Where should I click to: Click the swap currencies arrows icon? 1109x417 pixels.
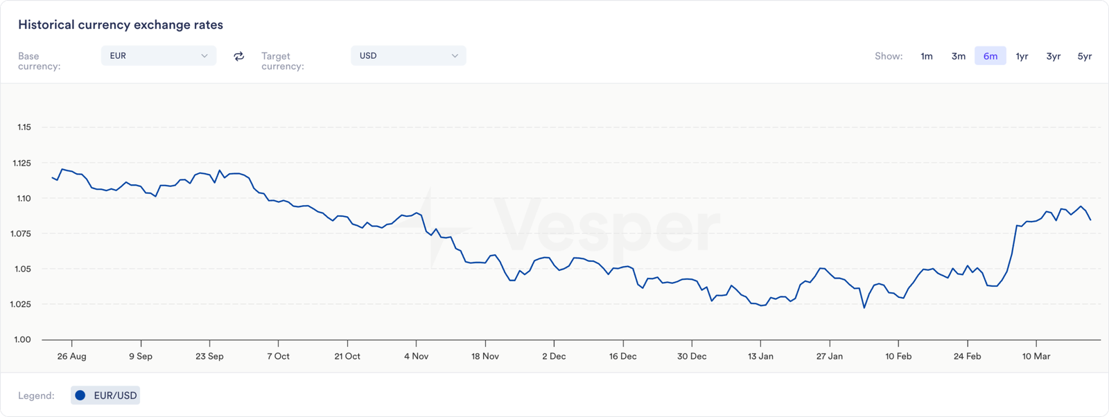tap(239, 56)
